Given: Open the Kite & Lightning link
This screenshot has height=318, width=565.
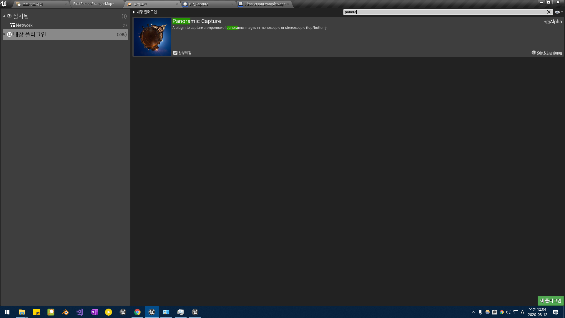Looking at the screenshot, I should coord(549,53).
